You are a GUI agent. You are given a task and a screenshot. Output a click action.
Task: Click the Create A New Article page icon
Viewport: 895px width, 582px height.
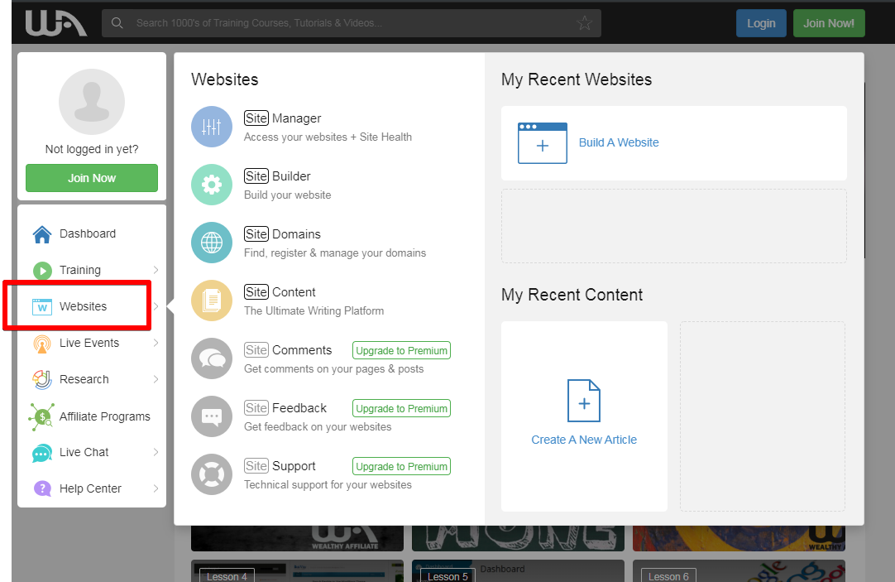(x=584, y=401)
